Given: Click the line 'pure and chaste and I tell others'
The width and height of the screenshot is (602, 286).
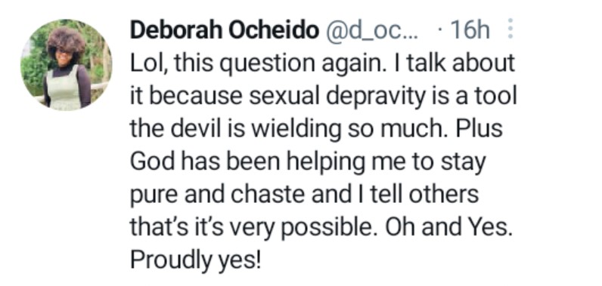Looking at the screenshot, I should 304,195.
